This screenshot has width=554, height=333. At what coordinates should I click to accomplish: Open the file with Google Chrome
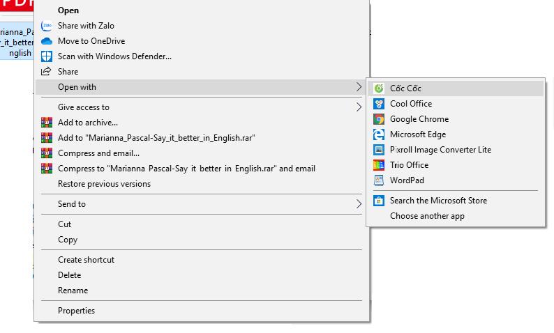pos(456,119)
